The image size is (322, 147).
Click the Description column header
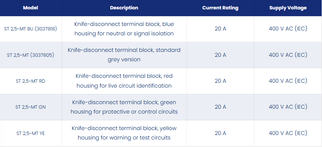(124, 8)
